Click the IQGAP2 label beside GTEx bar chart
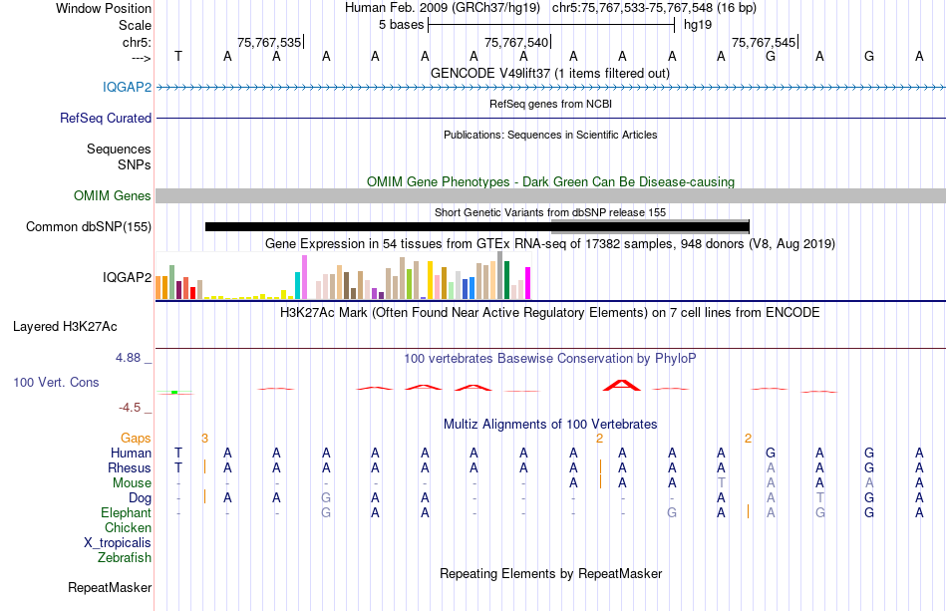 (x=127, y=277)
